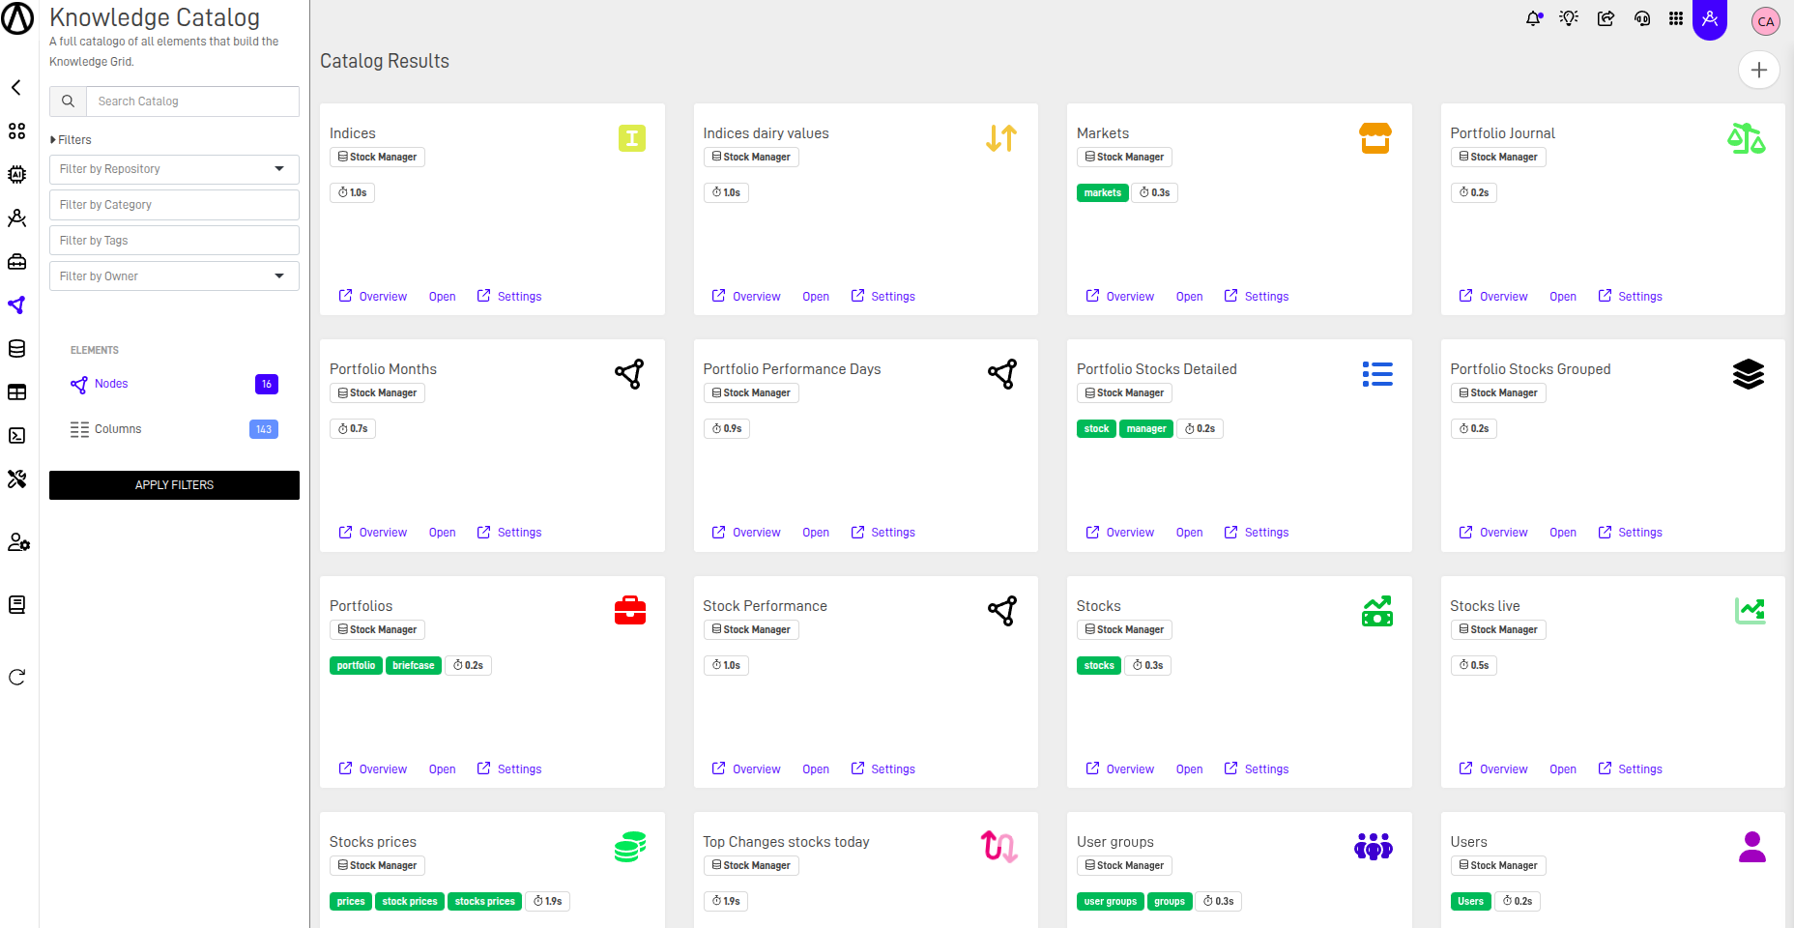Open Settings for Portfolio Performance Days

click(x=883, y=533)
